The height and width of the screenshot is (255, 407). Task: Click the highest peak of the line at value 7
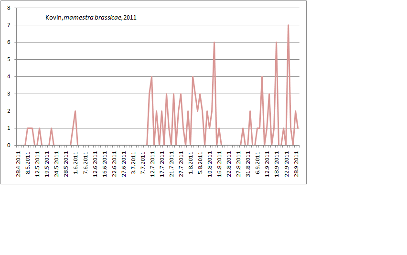288,25
